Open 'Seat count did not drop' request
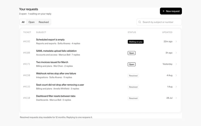Image resolution: width=201 pixels, height=126 pixels. click(60, 85)
